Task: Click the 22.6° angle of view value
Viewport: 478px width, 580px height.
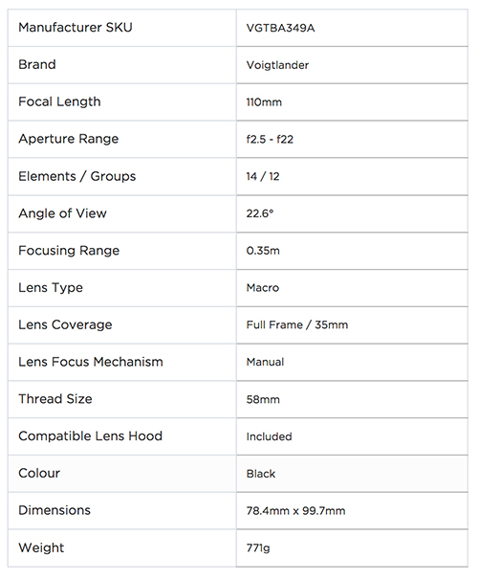Action: click(x=260, y=213)
